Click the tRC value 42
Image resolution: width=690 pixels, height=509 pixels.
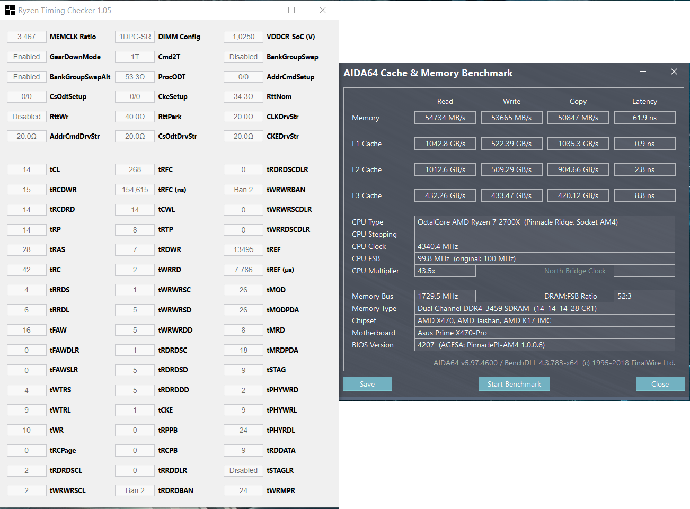[x=26, y=270]
